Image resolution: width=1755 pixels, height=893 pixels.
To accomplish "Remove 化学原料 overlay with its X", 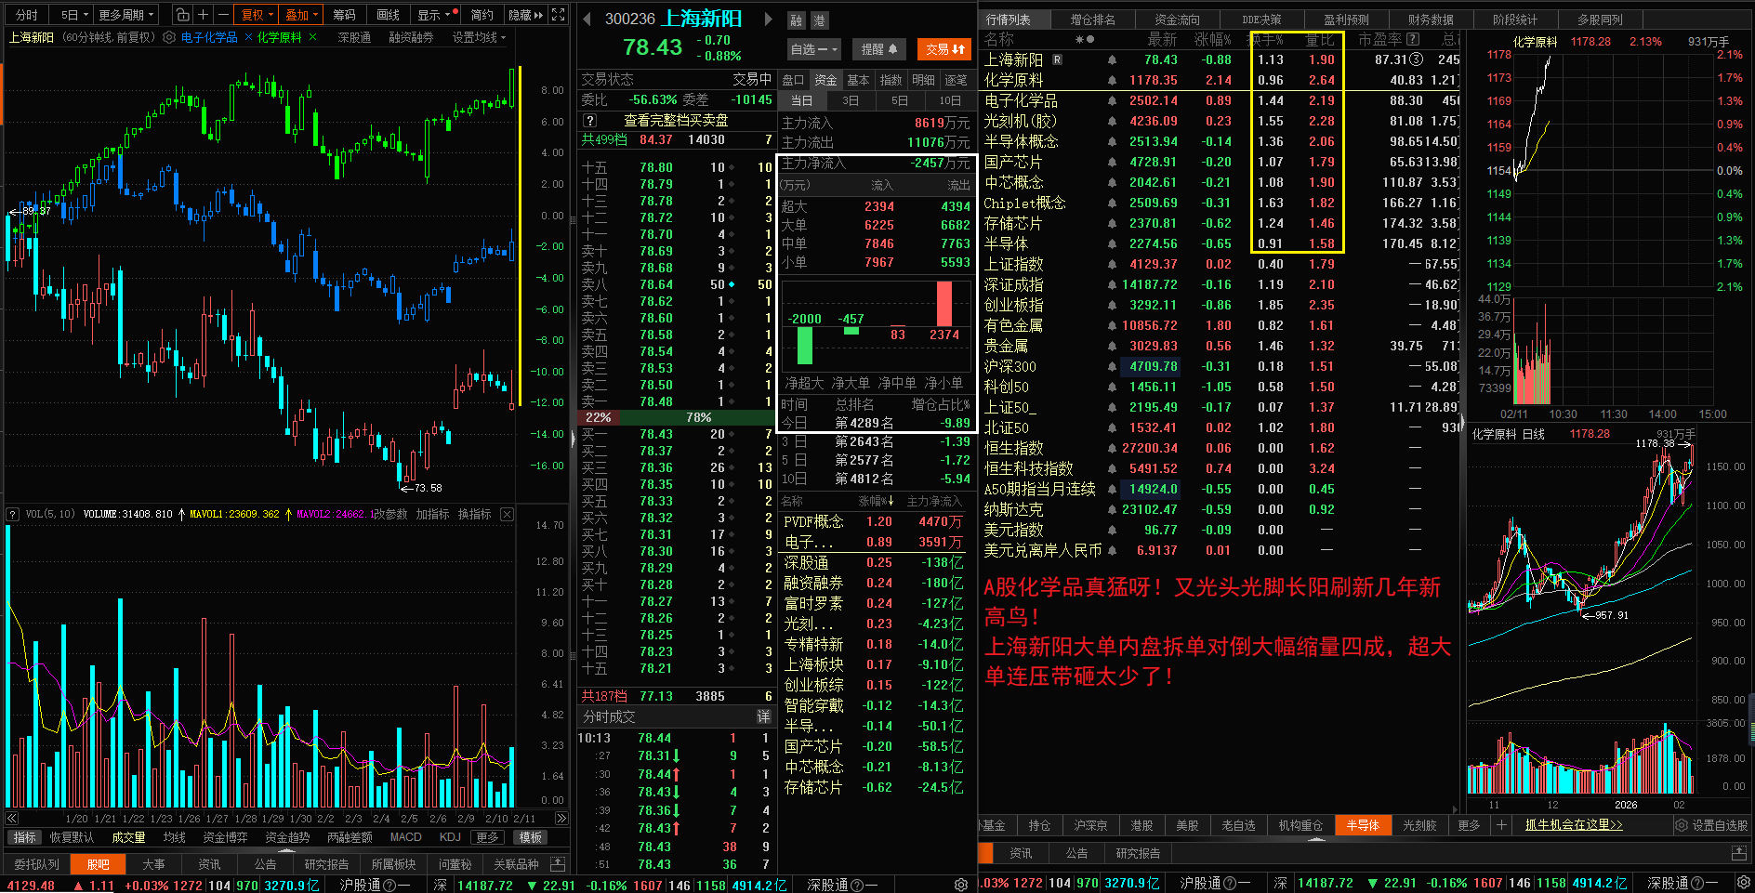I will [312, 37].
